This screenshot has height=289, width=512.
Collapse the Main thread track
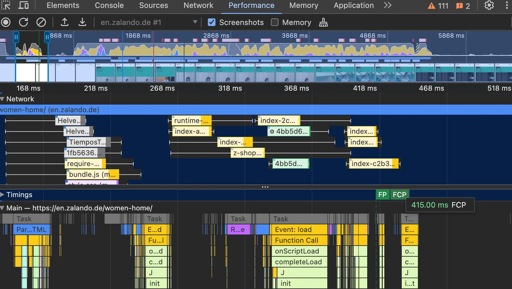(x=3, y=208)
